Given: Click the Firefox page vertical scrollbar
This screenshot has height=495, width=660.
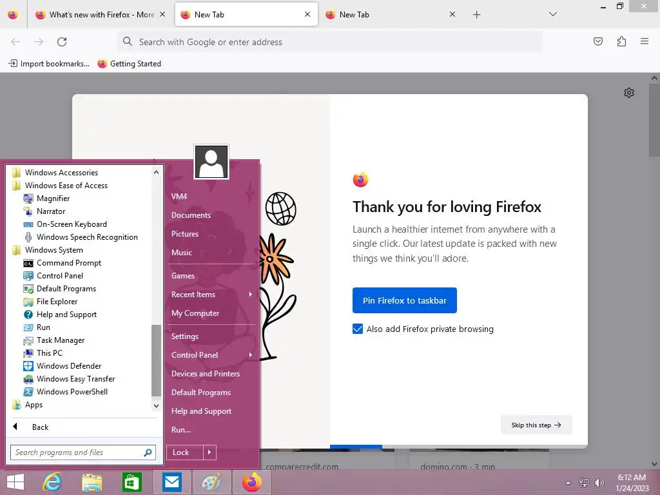Looking at the screenshot, I should 655,120.
